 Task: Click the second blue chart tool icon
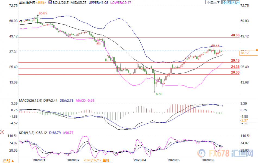(228, 2)
